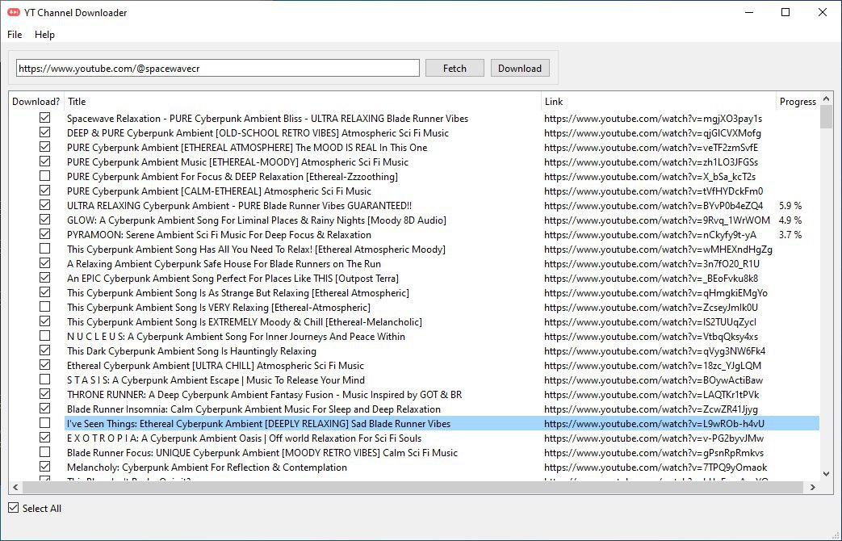
Task: Sort by the Link column header
Action: (659, 102)
